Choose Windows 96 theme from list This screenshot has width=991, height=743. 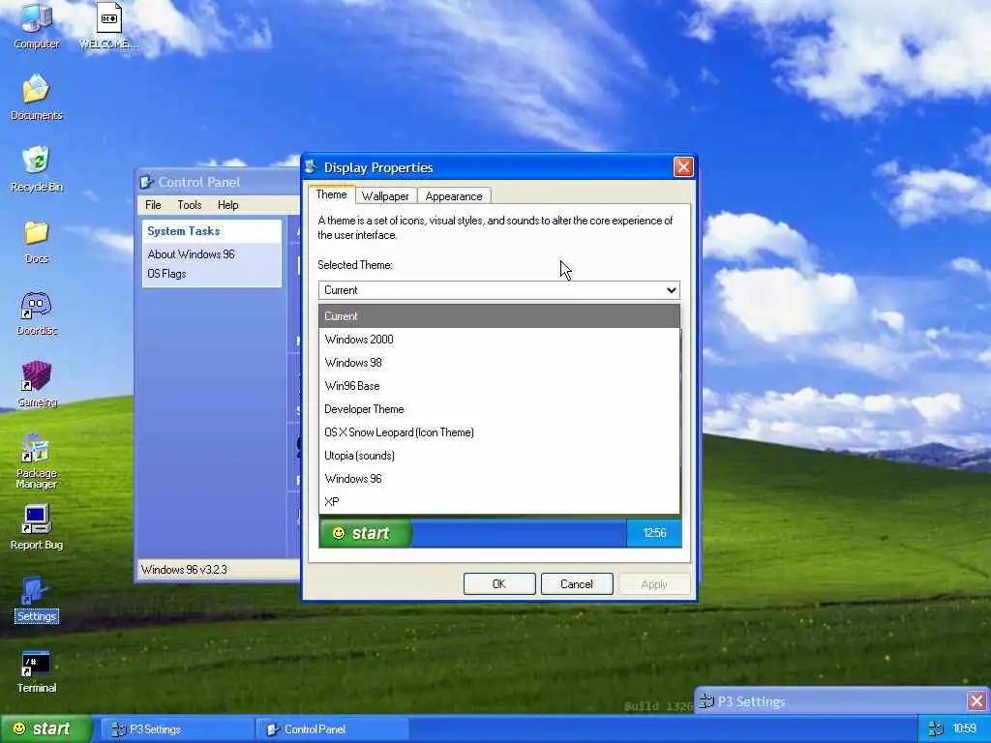tap(498, 479)
